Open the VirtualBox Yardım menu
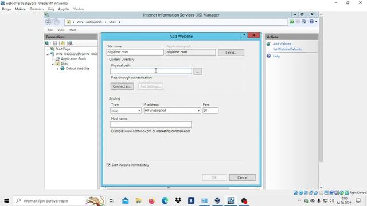 79,9
